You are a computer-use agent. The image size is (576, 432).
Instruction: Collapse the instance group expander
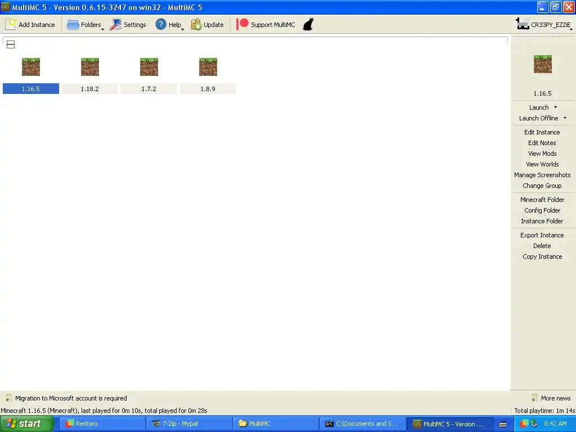point(11,44)
